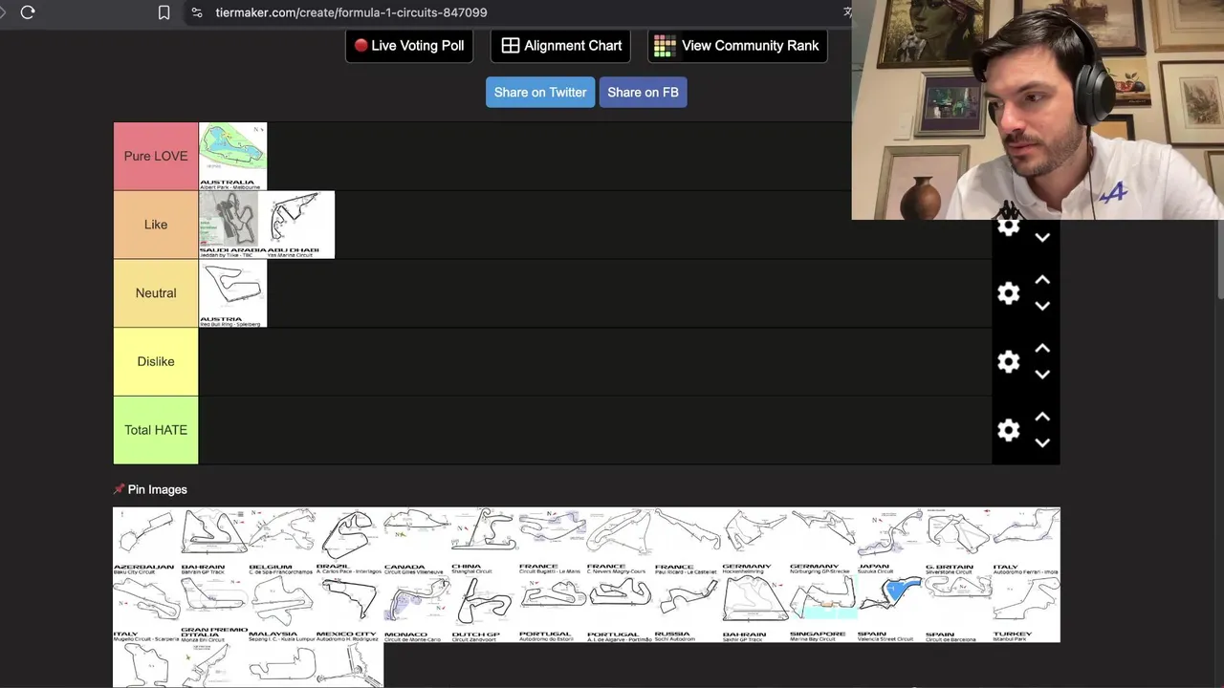Image resolution: width=1224 pixels, height=688 pixels.
Task: Click the Pure LOVE tier label
Action: pos(156,156)
